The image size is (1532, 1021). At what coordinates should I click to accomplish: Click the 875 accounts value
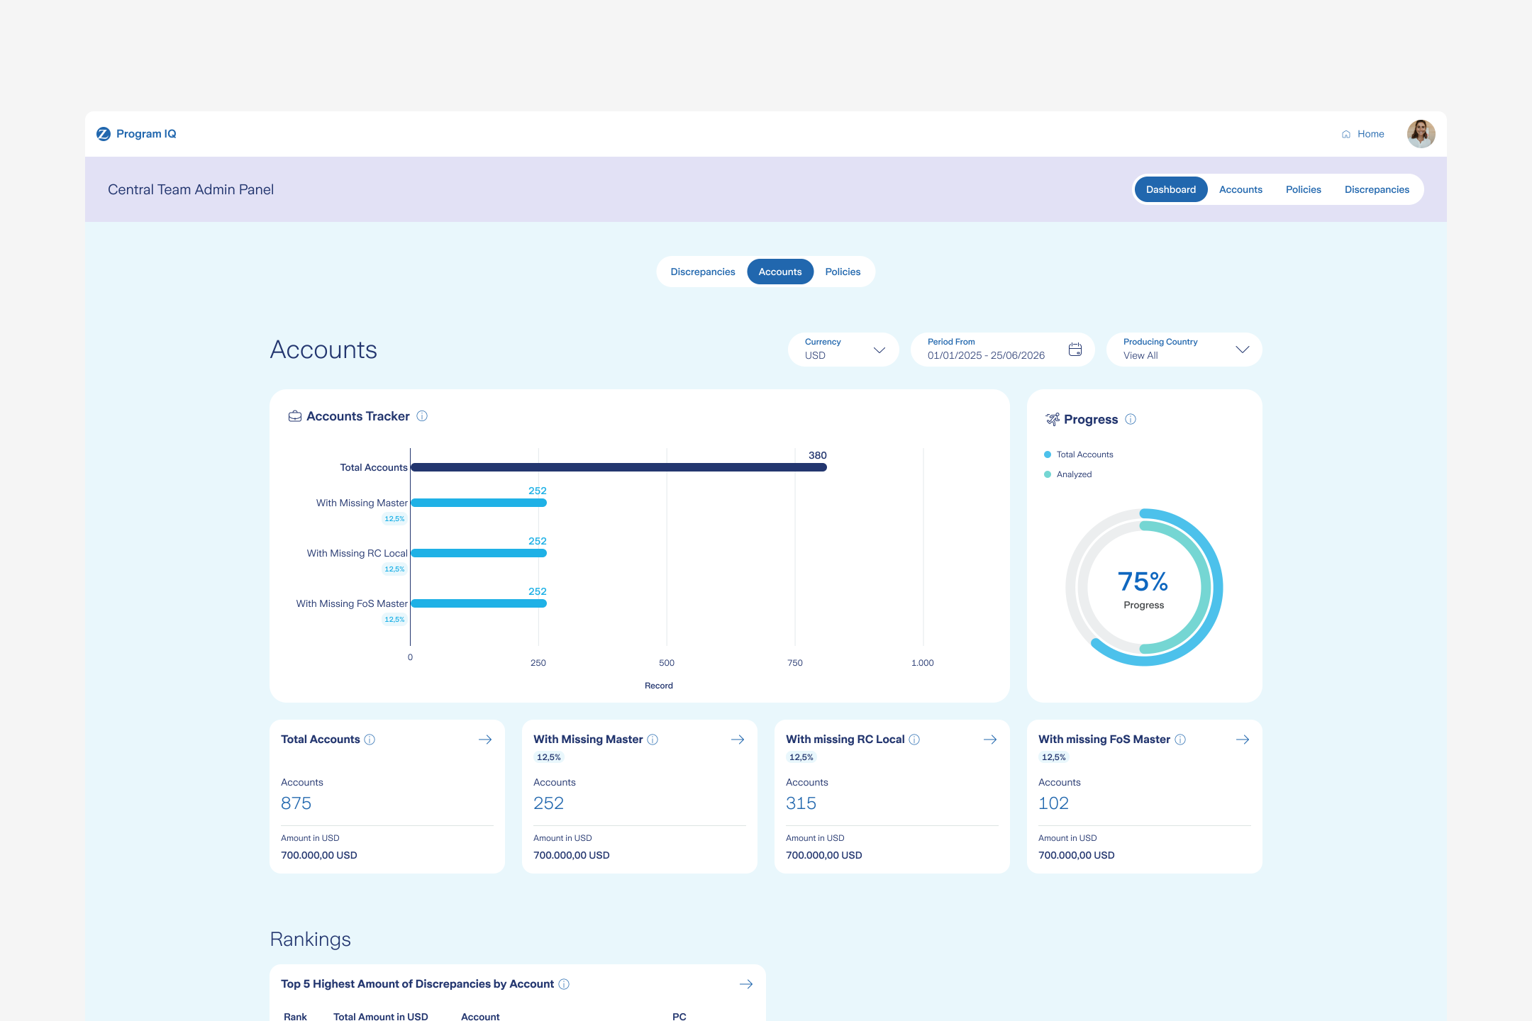tap(296, 803)
